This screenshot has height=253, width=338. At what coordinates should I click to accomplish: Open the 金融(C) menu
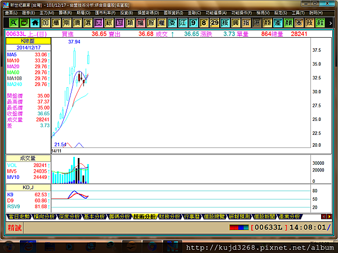[194, 13]
